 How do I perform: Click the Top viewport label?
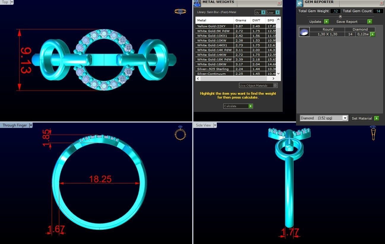5,2
